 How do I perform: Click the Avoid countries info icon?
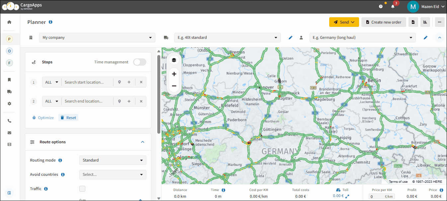63,174
